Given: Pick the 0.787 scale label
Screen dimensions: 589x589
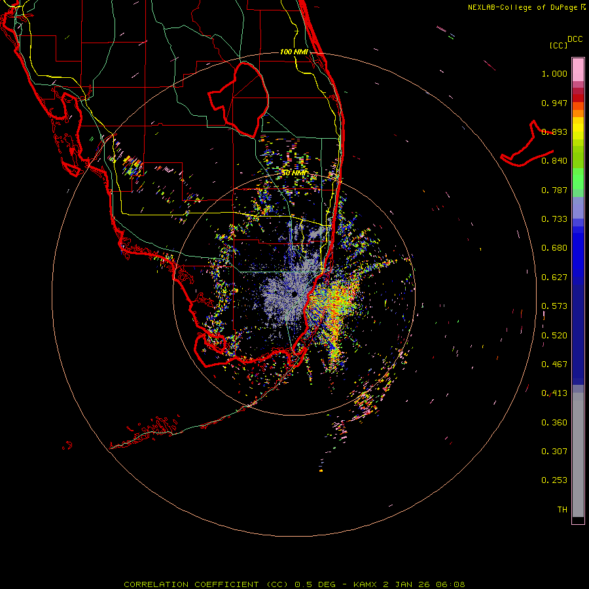Looking at the screenshot, I should pos(554,190).
